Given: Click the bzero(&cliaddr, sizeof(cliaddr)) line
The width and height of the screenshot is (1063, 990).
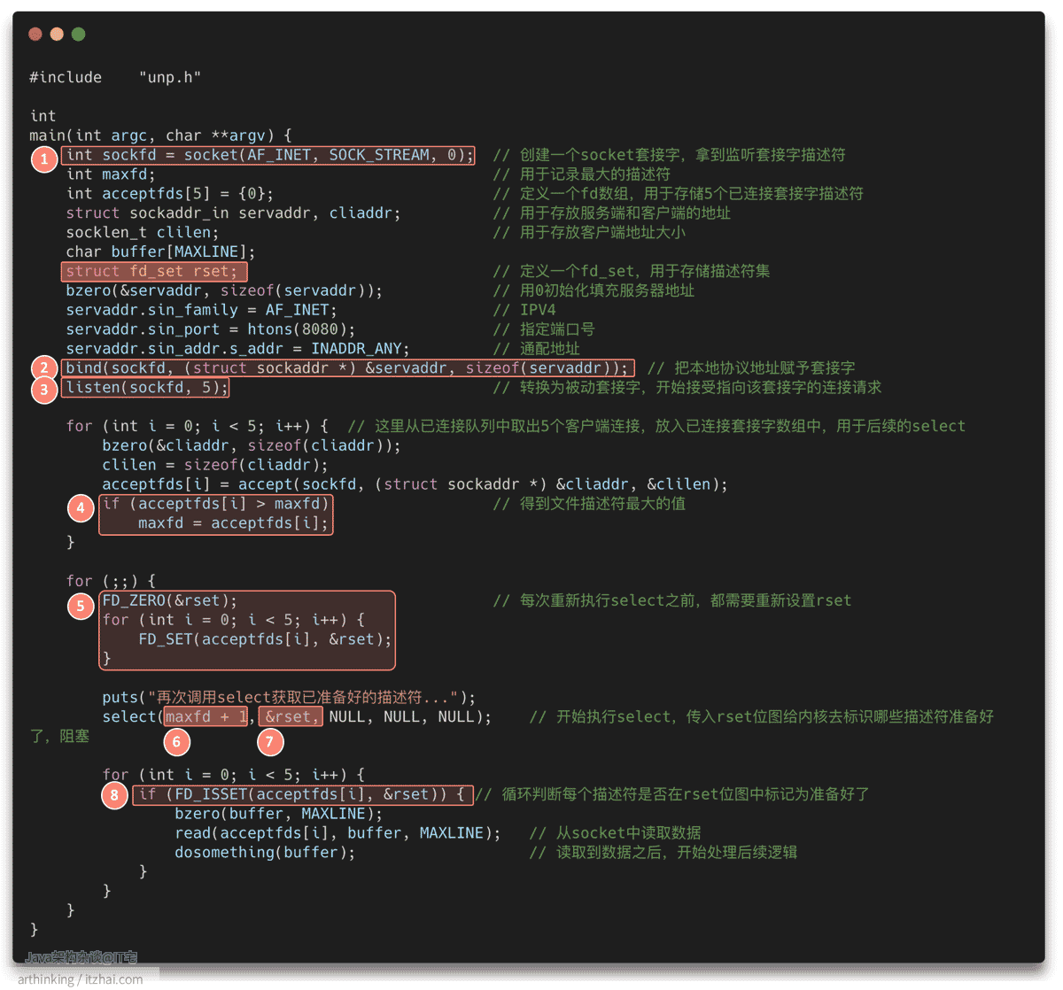Looking at the screenshot, I should (x=252, y=445).
